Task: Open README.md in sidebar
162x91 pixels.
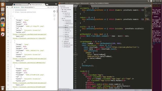Action: tap(67, 43)
